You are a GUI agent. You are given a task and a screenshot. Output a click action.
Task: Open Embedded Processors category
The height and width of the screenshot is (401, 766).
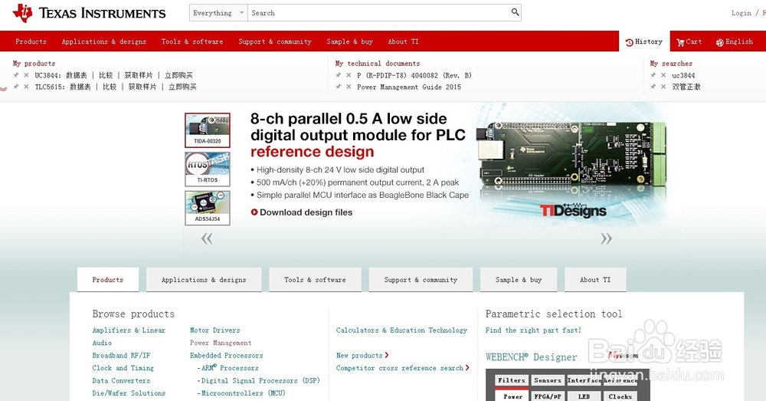coord(226,356)
